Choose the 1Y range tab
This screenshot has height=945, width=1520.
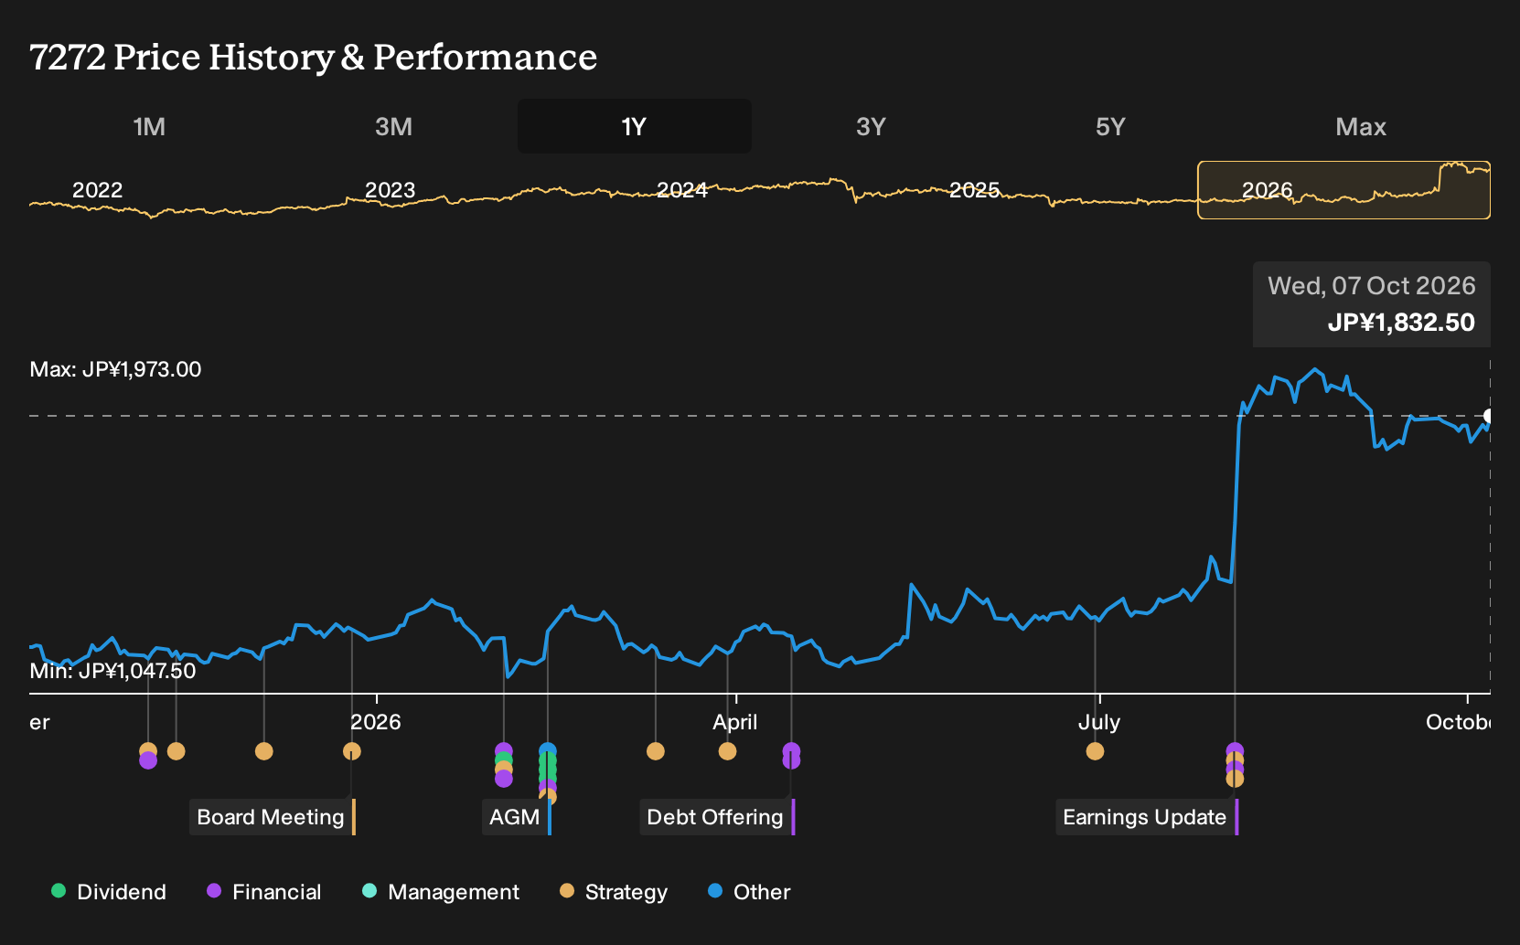(635, 126)
